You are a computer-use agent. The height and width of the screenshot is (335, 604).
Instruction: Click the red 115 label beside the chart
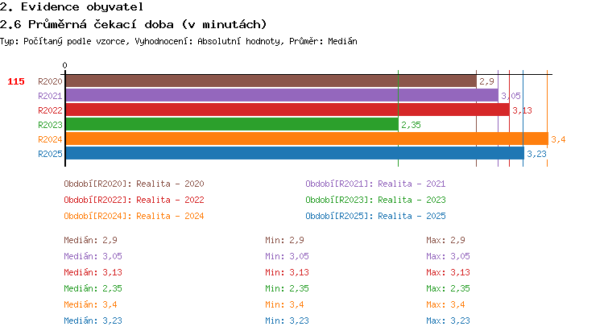pyautogui.click(x=16, y=81)
